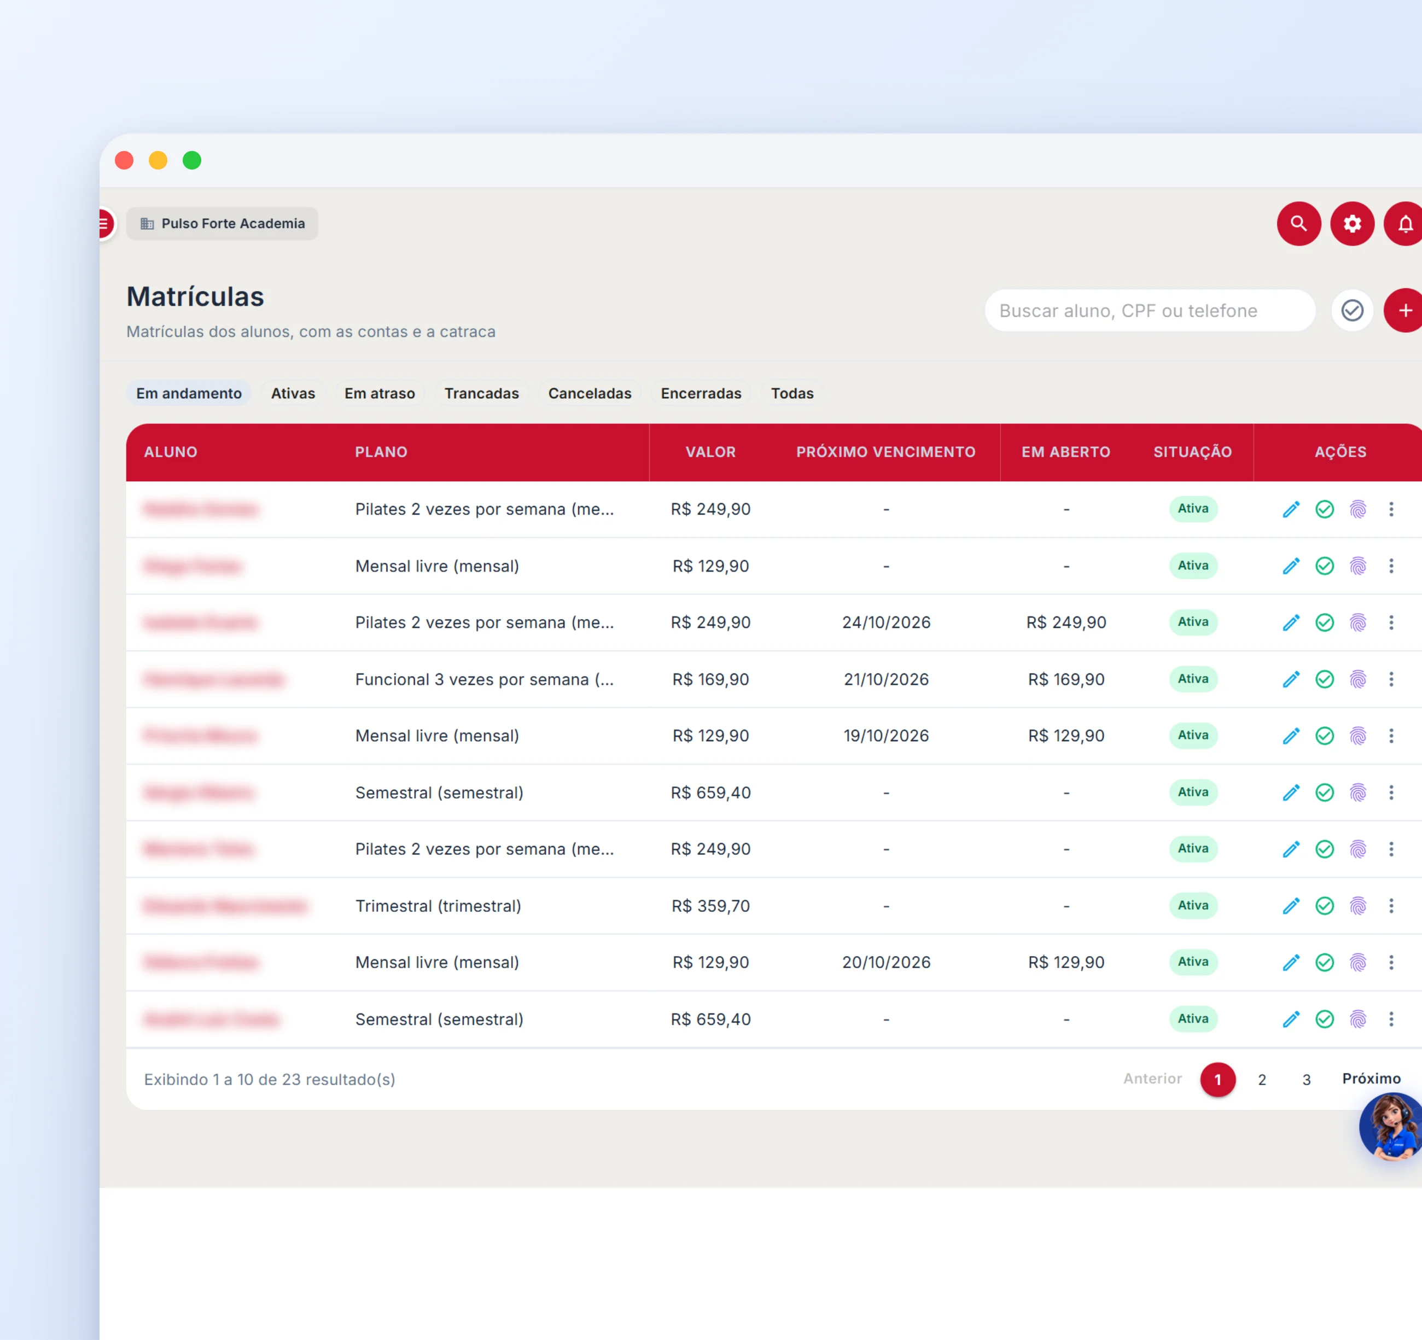Open notifications bell button
The image size is (1422, 1340).
(1403, 224)
